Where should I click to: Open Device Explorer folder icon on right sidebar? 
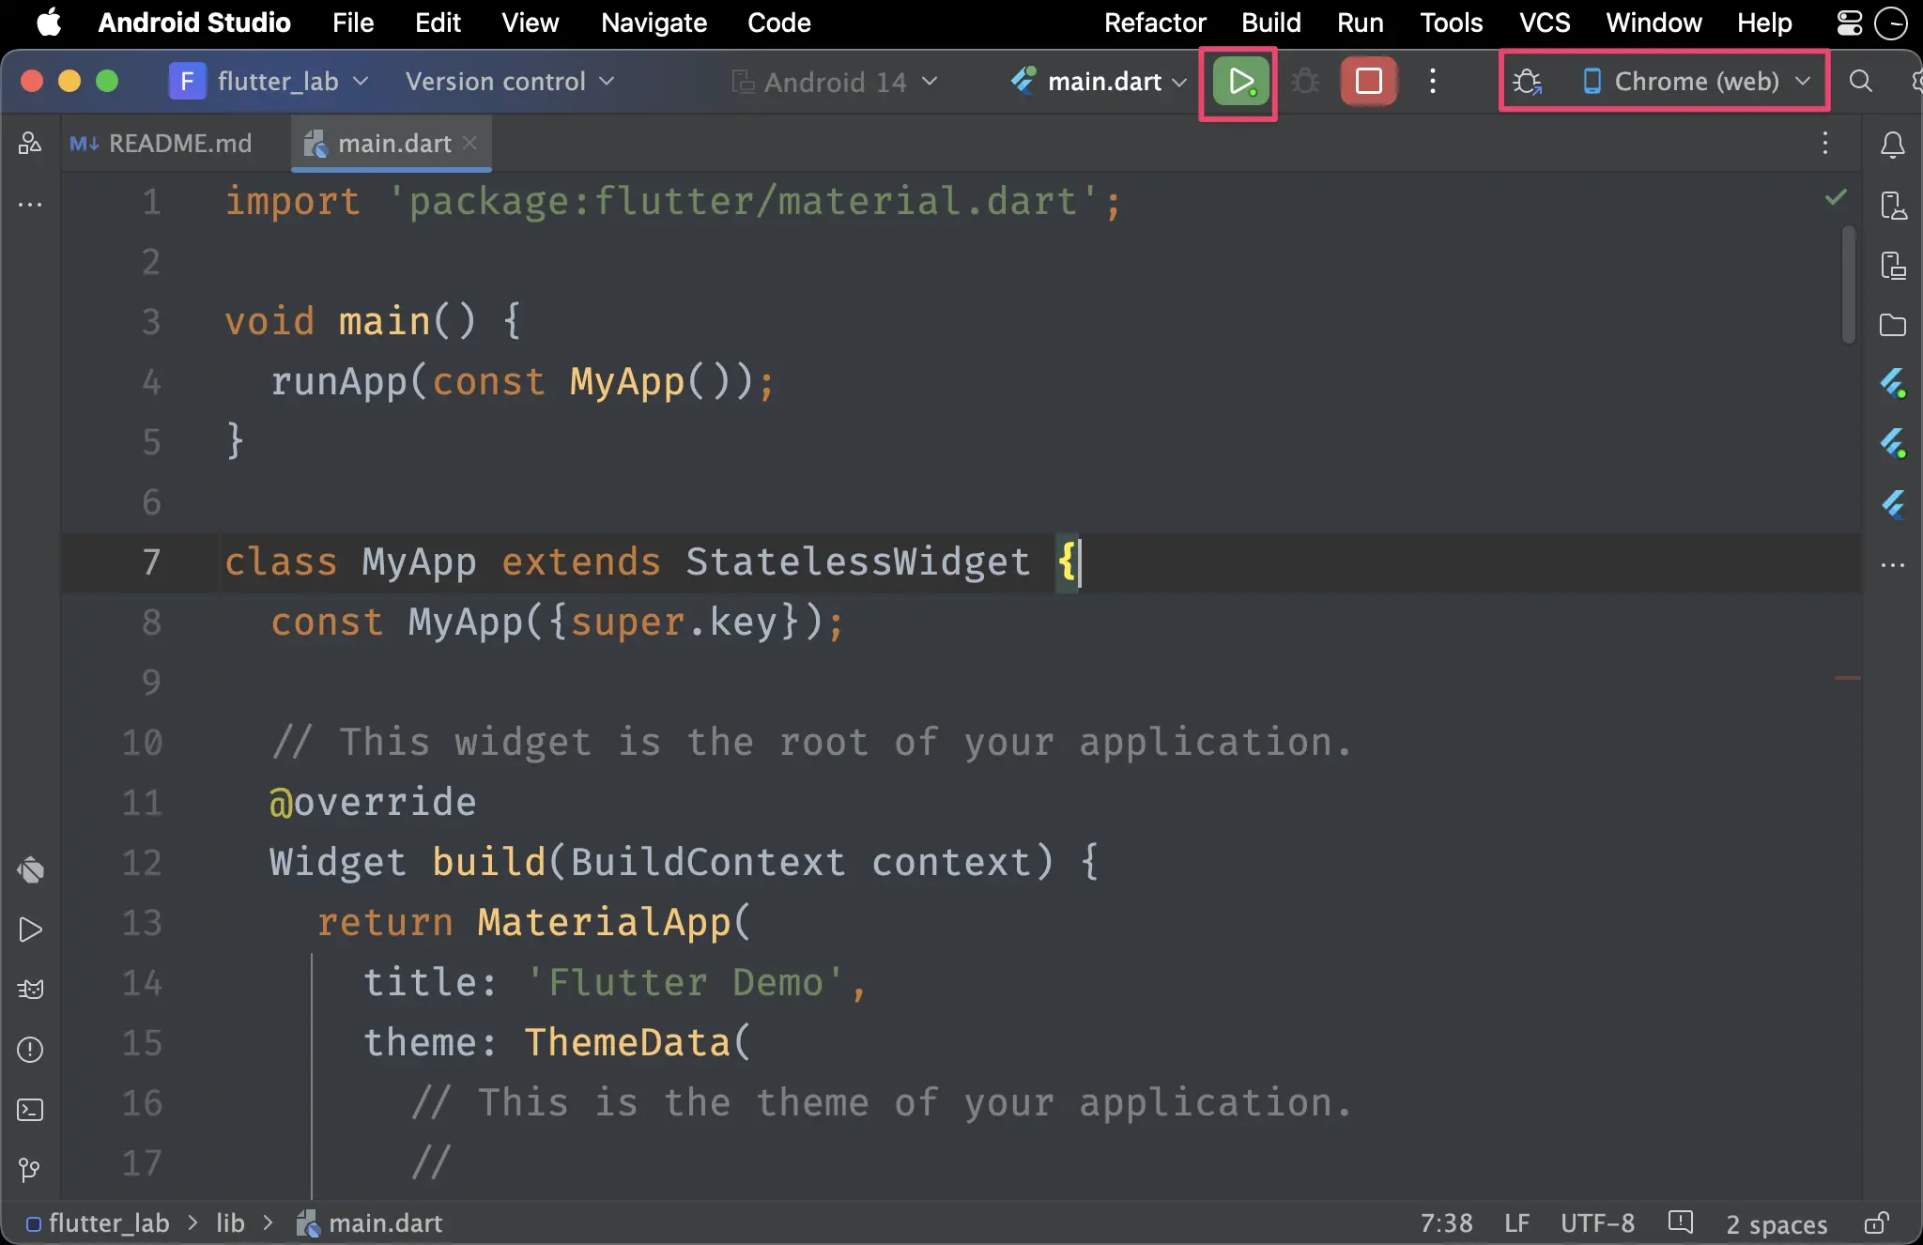point(1893,325)
